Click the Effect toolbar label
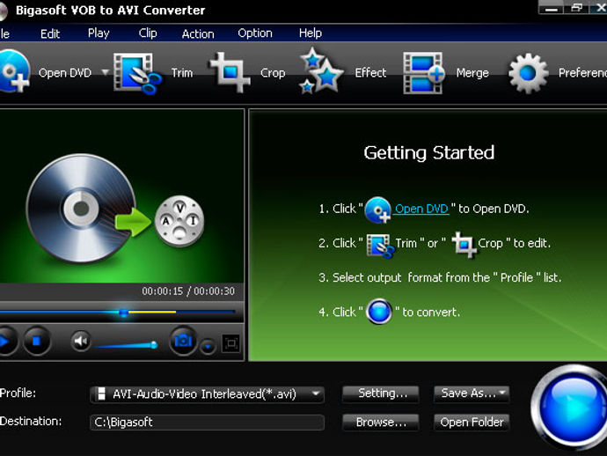The image size is (607, 456). (370, 73)
